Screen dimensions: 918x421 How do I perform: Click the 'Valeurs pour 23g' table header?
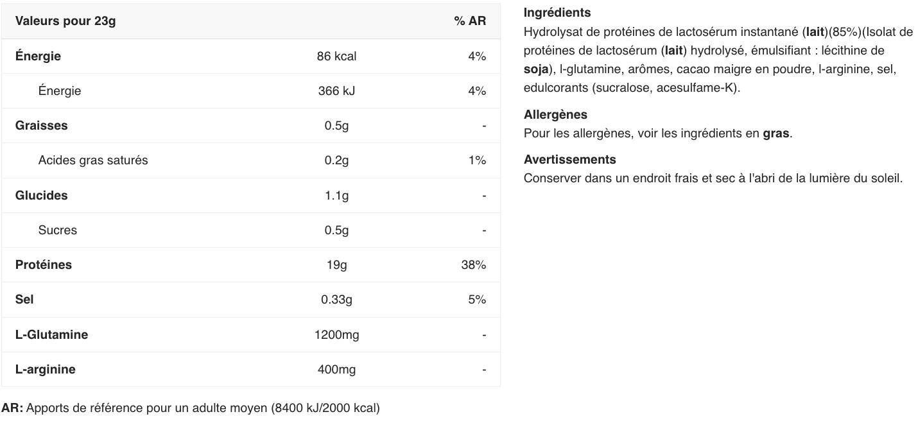[65, 21]
